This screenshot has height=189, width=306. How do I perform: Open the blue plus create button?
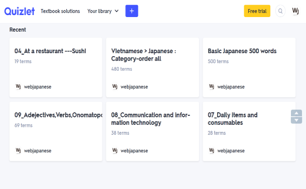pos(132,11)
